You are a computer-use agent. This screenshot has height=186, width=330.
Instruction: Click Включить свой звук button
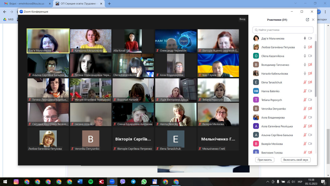click(x=296, y=160)
